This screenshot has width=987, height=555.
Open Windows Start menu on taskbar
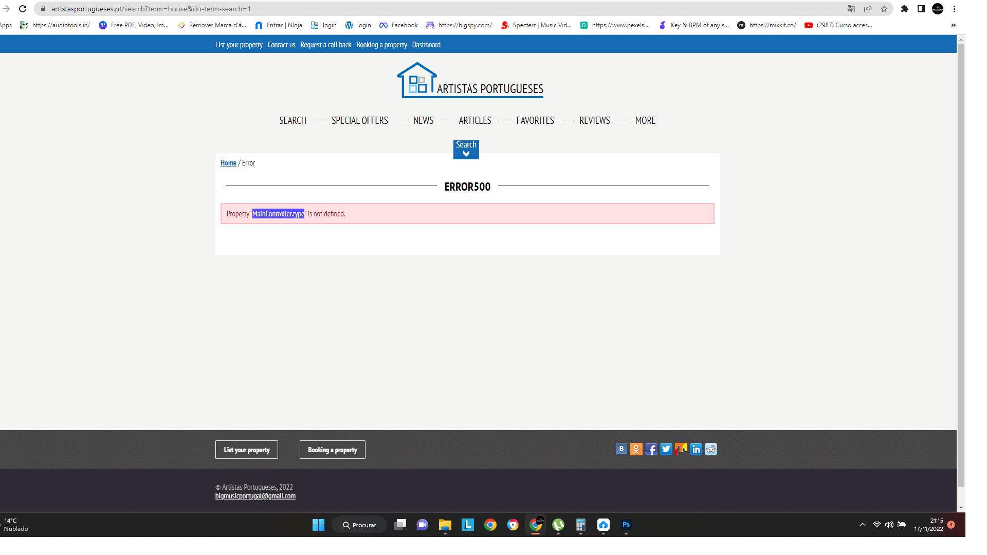click(318, 525)
